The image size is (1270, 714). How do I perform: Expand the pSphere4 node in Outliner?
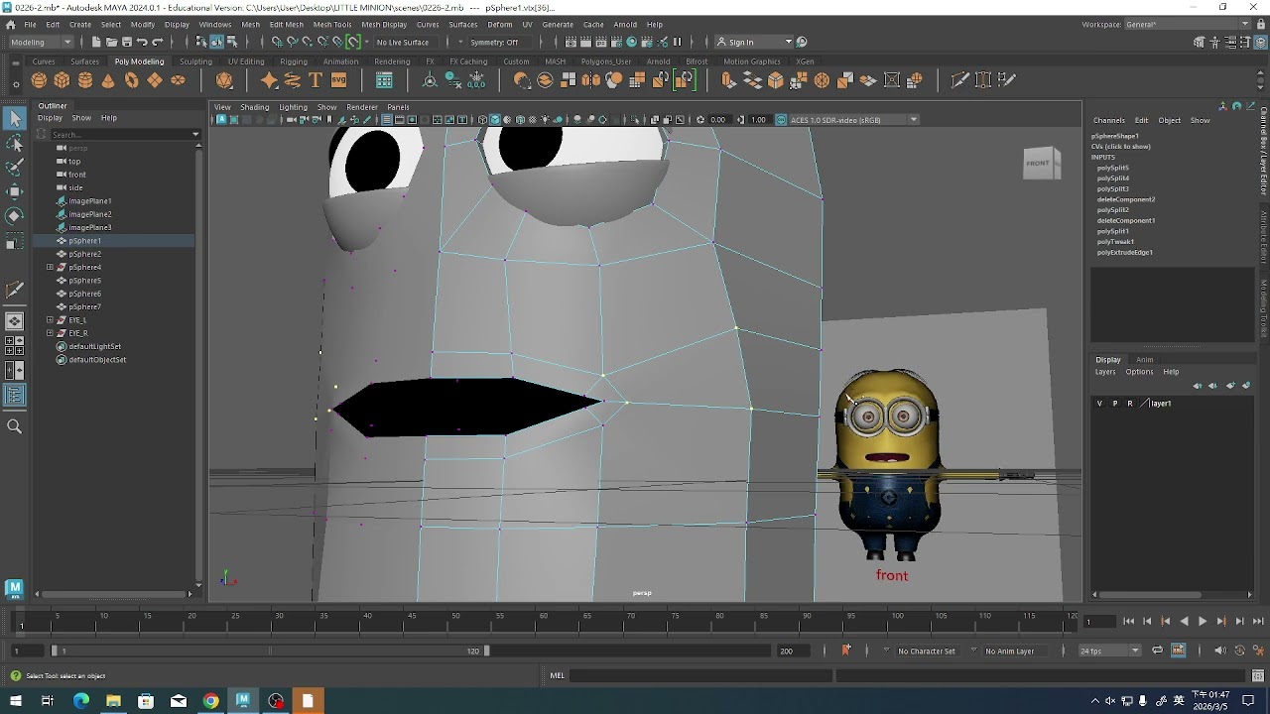point(50,267)
